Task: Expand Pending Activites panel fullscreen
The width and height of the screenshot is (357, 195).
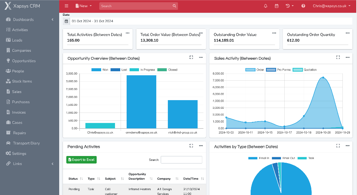Action: (x=191, y=146)
